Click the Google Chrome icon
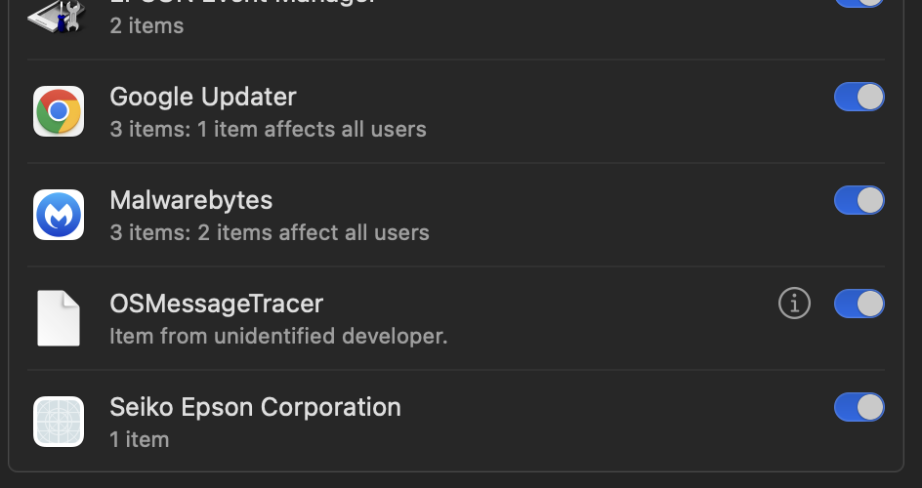Screen dimensions: 922x488 [59, 111]
